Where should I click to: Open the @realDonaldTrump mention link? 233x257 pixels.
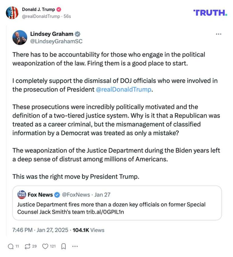(x=124, y=90)
